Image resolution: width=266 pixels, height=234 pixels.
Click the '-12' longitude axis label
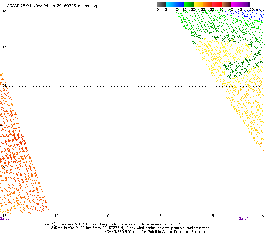(55, 216)
